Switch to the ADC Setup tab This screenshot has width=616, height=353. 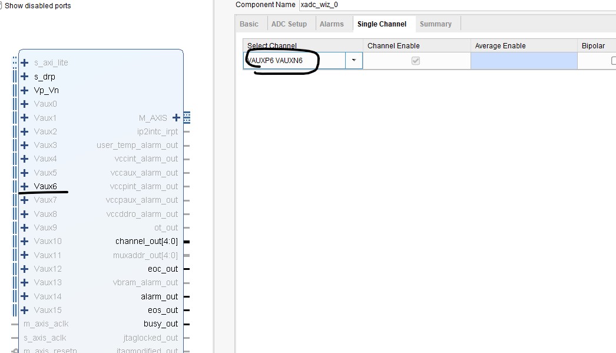289,24
